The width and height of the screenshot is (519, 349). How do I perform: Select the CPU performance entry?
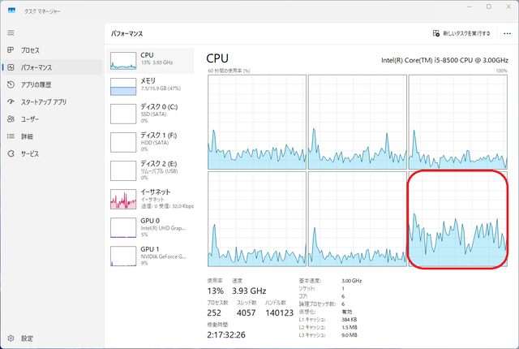click(x=150, y=61)
